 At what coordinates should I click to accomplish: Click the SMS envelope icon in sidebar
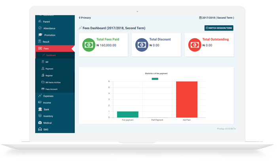tap(40, 129)
